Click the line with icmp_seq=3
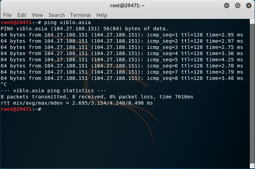 click(x=122, y=47)
